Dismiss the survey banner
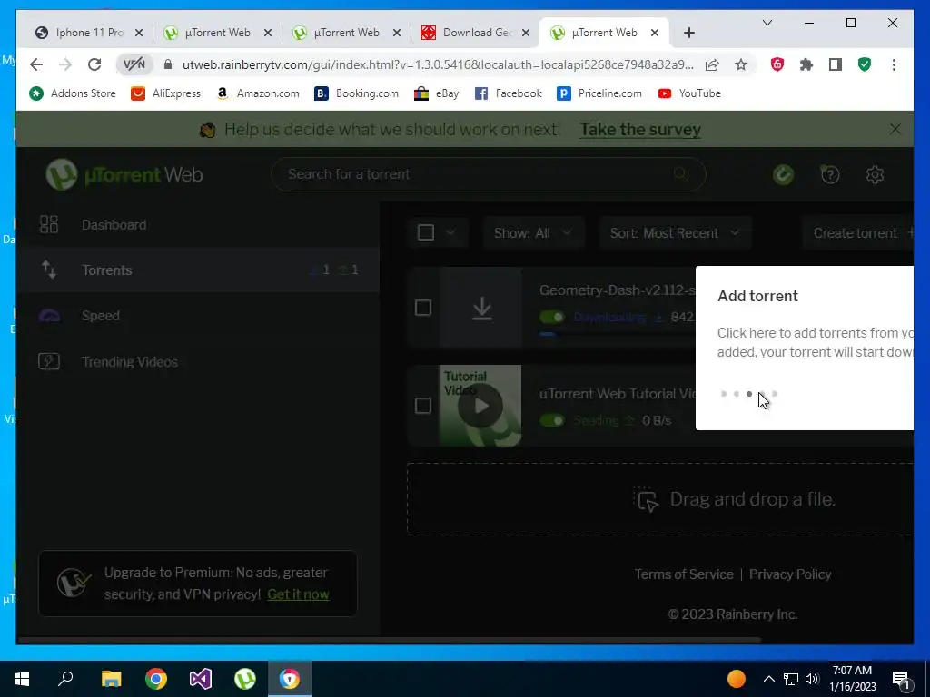Viewport: 930px width, 697px height. pyautogui.click(x=895, y=129)
